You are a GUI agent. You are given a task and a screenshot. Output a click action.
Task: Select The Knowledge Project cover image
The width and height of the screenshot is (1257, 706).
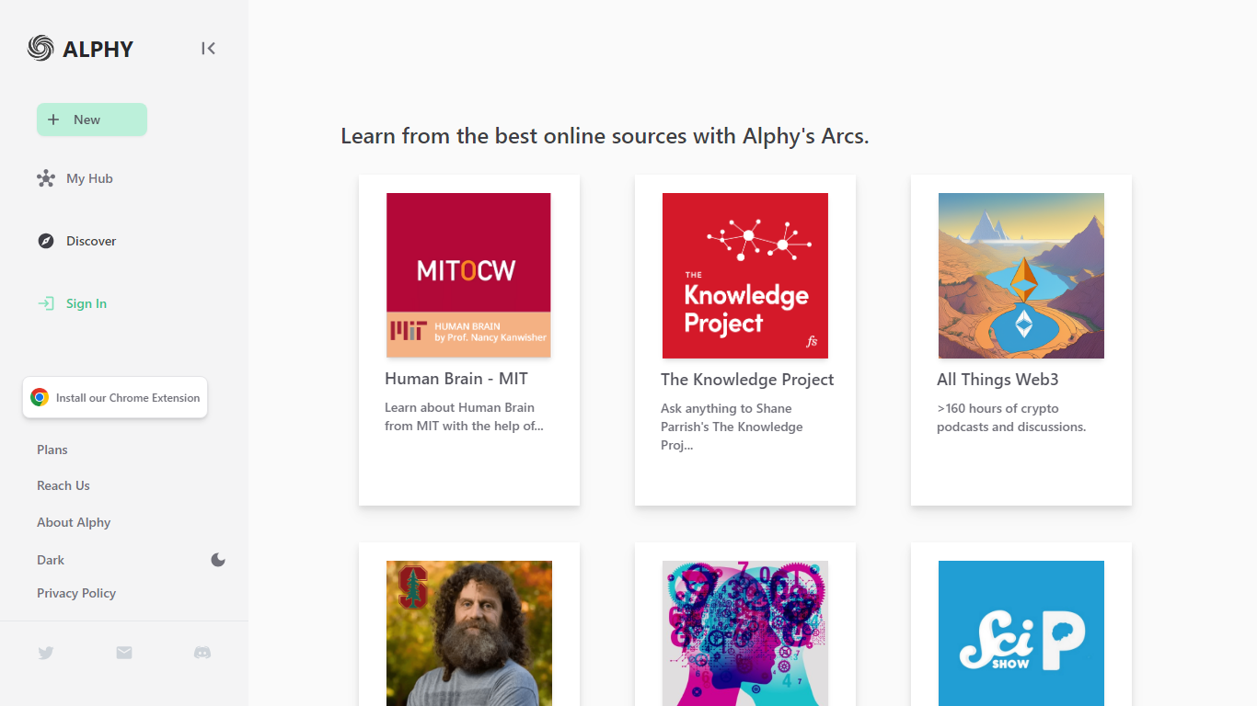[744, 275]
